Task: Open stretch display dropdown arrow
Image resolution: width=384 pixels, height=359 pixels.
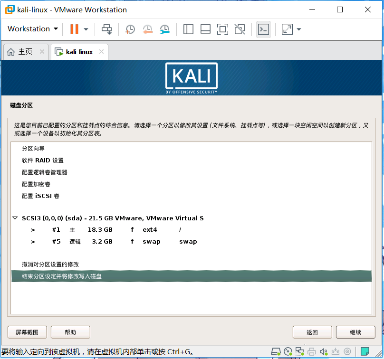Action: [x=299, y=29]
